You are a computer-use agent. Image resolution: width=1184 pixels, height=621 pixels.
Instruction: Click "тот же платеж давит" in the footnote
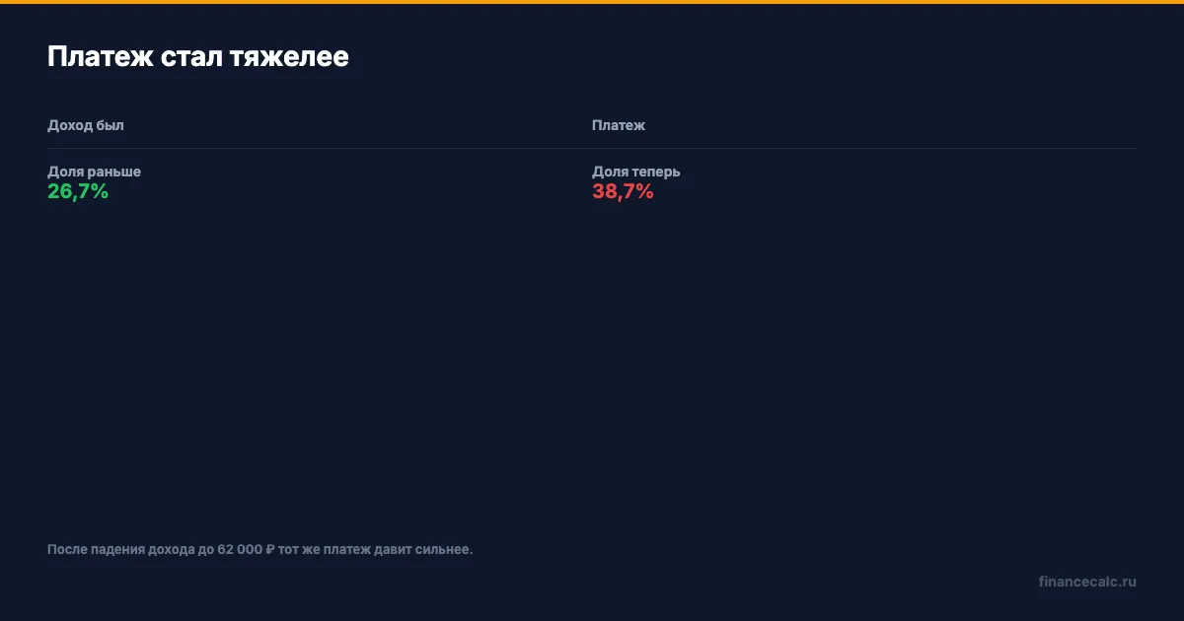point(347,549)
